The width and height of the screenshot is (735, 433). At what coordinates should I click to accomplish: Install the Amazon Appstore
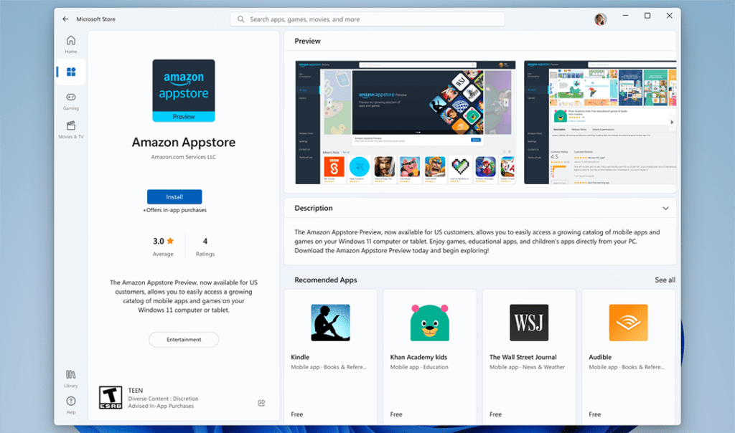174,196
